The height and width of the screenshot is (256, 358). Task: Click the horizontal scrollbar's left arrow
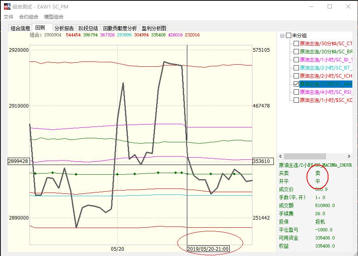pyautogui.click(x=281, y=157)
